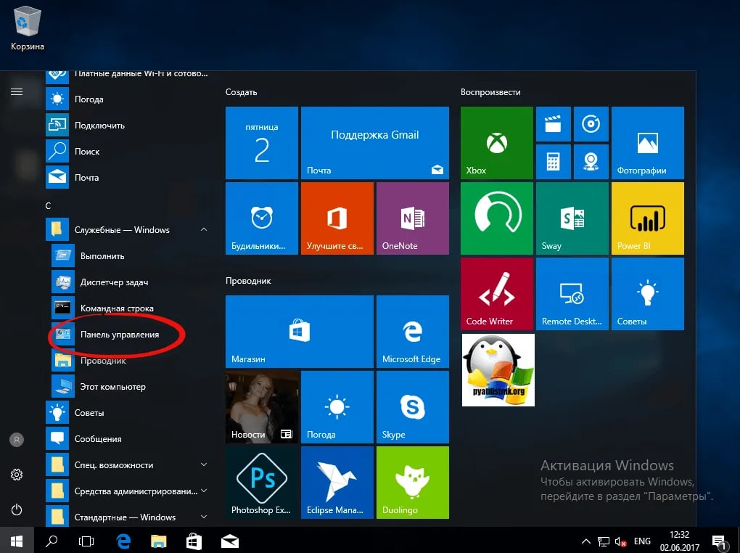Launch the Duolingo tile
The image size is (740, 553).
[x=413, y=483]
